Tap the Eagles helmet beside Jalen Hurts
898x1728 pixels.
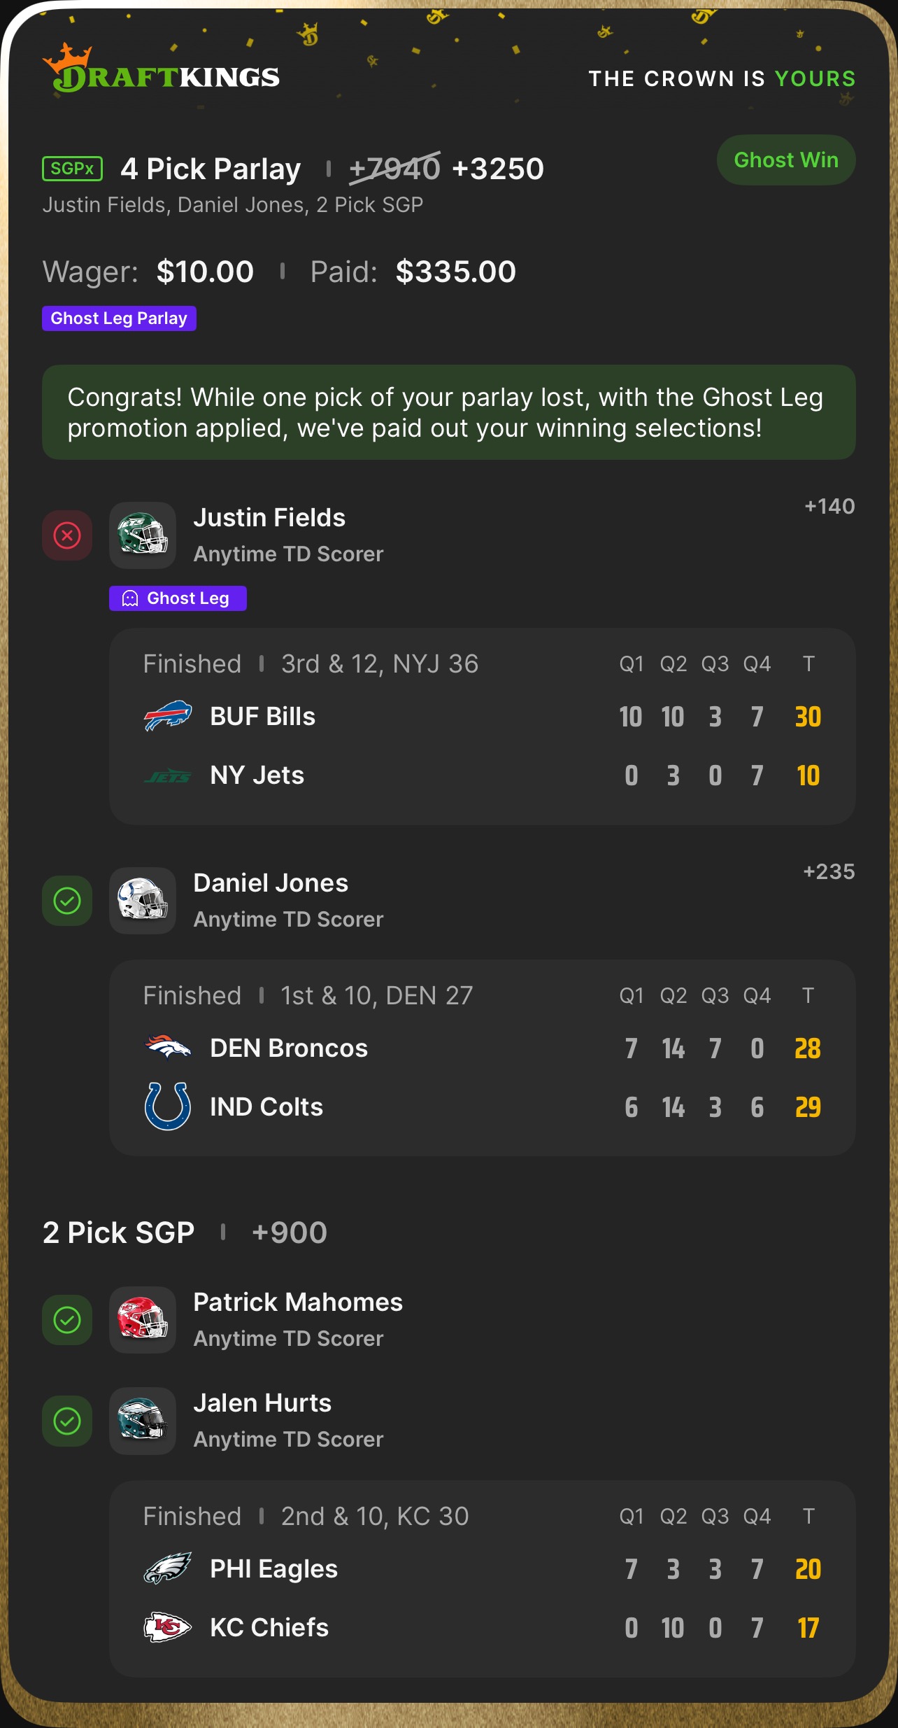pyautogui.click(x=143, y=1421)
